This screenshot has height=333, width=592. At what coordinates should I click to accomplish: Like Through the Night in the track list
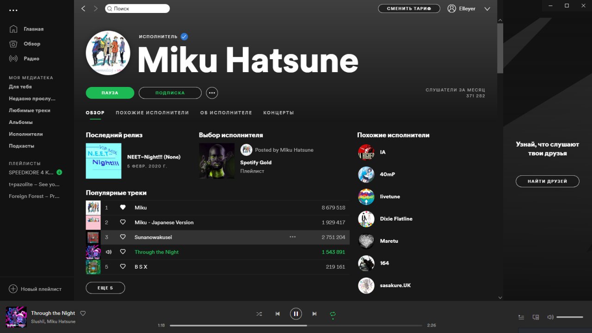point(123,252)
